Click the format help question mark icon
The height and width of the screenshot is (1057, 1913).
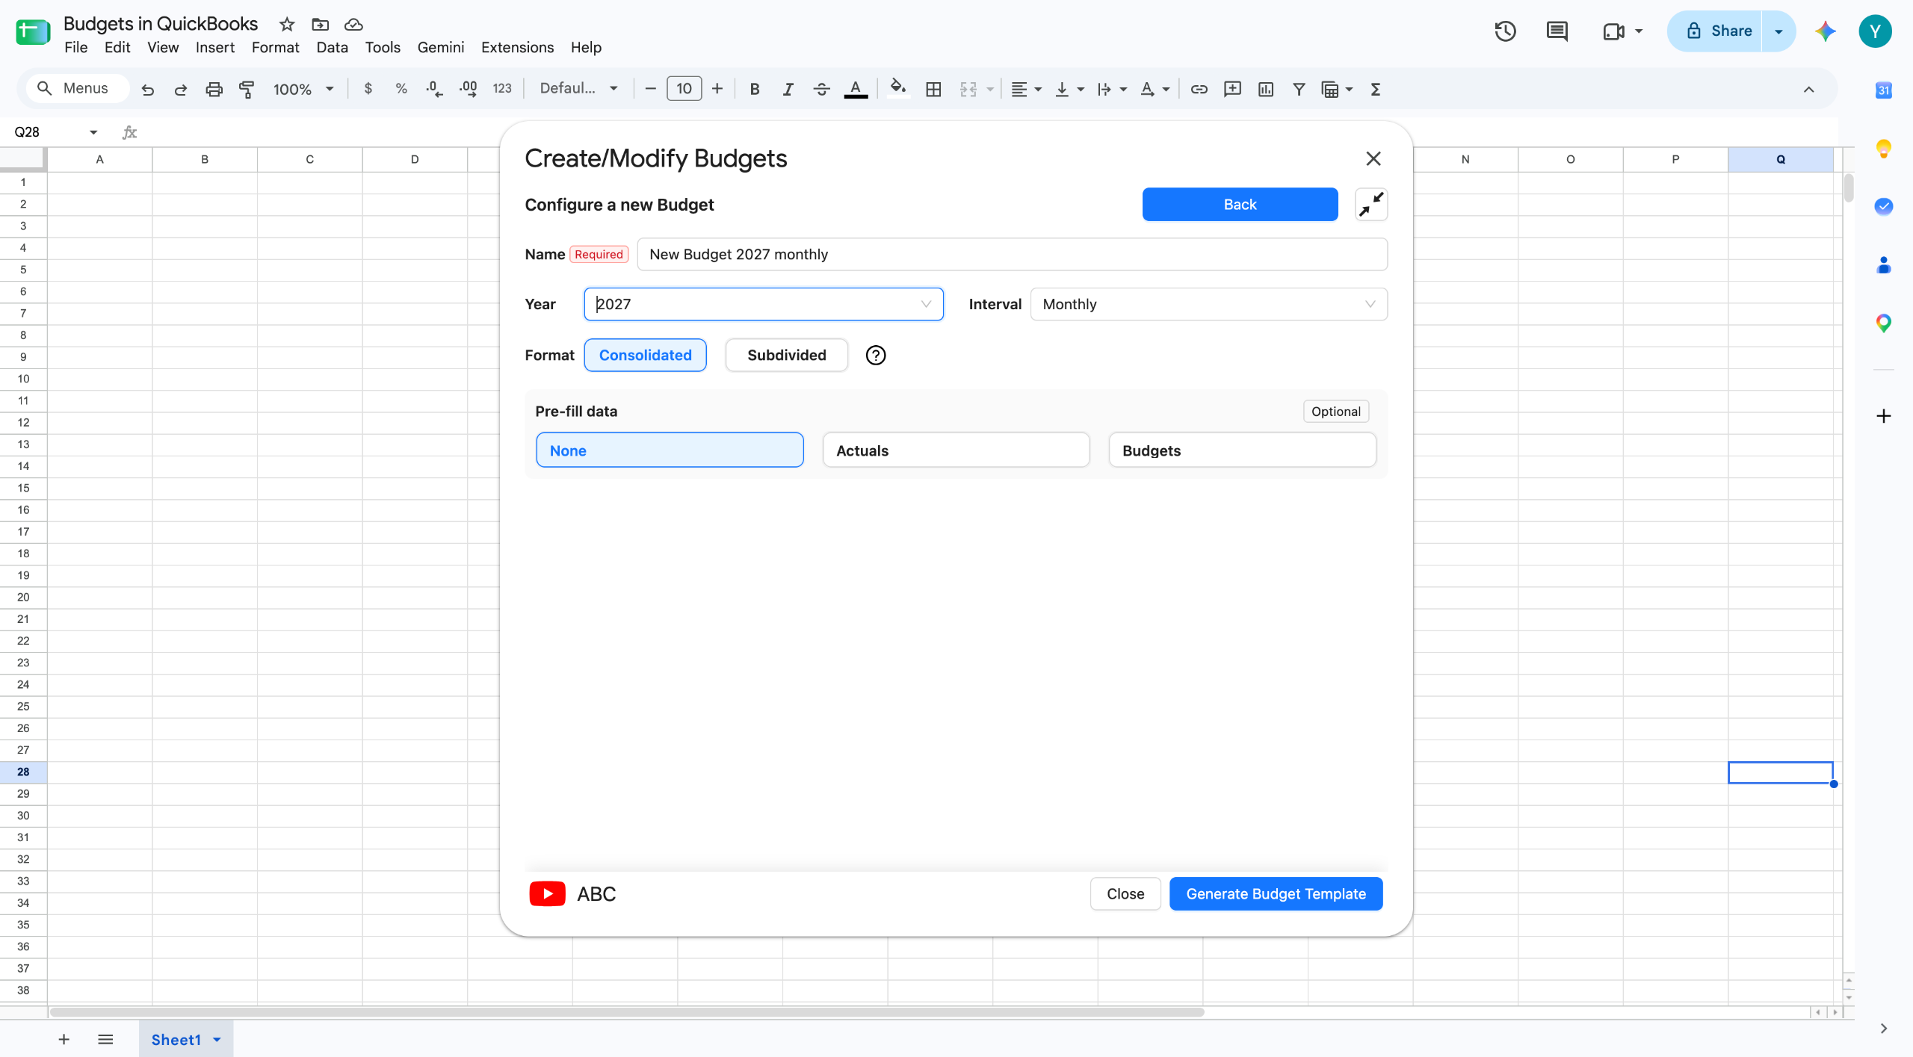click(x=875, y=355)
